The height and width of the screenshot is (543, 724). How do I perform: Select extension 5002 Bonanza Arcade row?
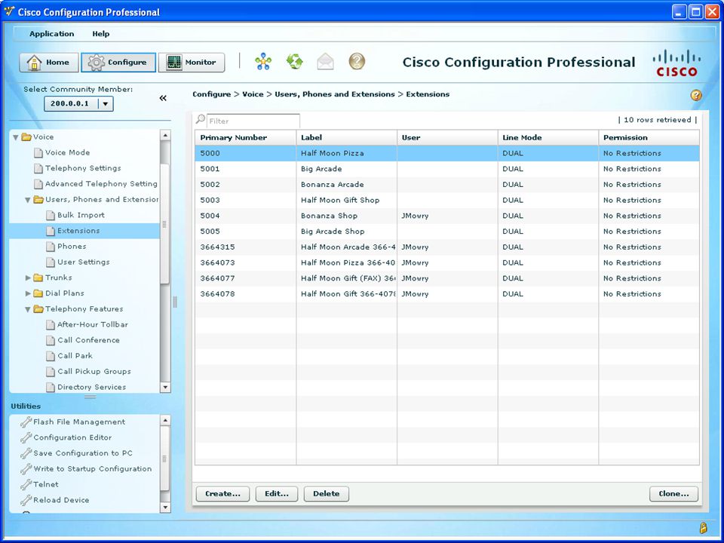tap(447, 185)
